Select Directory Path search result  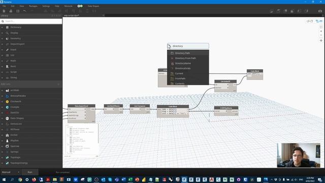[x=188, y=53]
